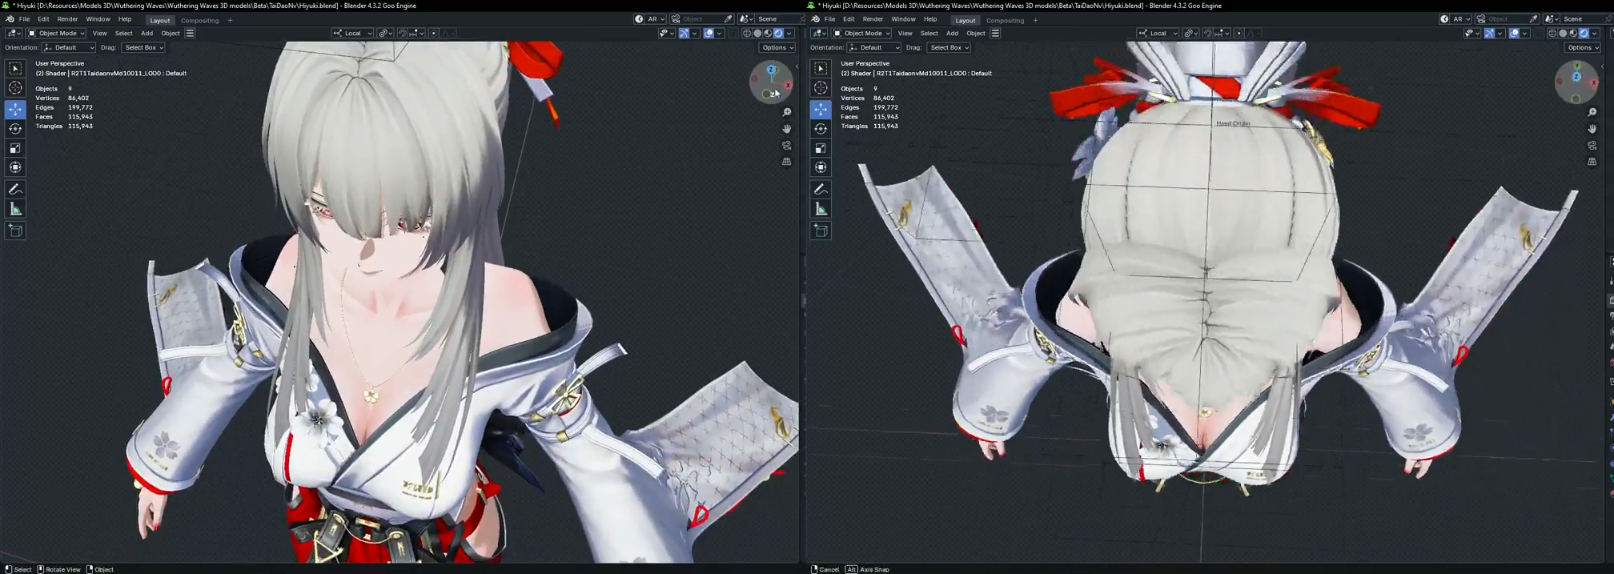Switch to Compositing tab in left window

coord(199,20)
